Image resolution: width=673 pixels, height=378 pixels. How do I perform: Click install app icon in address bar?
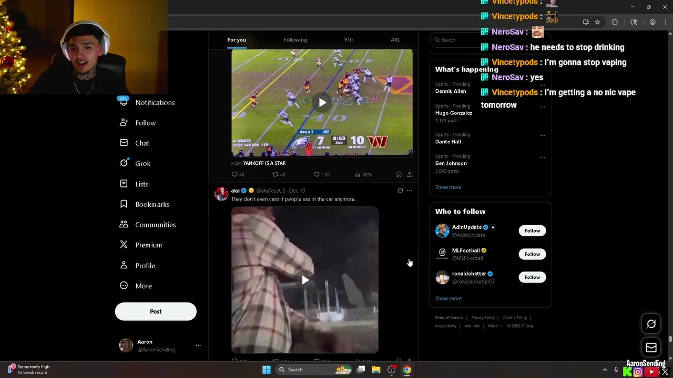click(586, 22)
